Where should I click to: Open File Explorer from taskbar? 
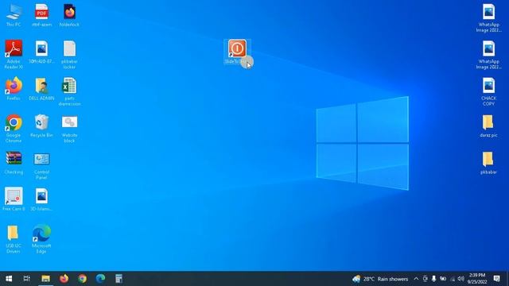(x=45, y=279)
